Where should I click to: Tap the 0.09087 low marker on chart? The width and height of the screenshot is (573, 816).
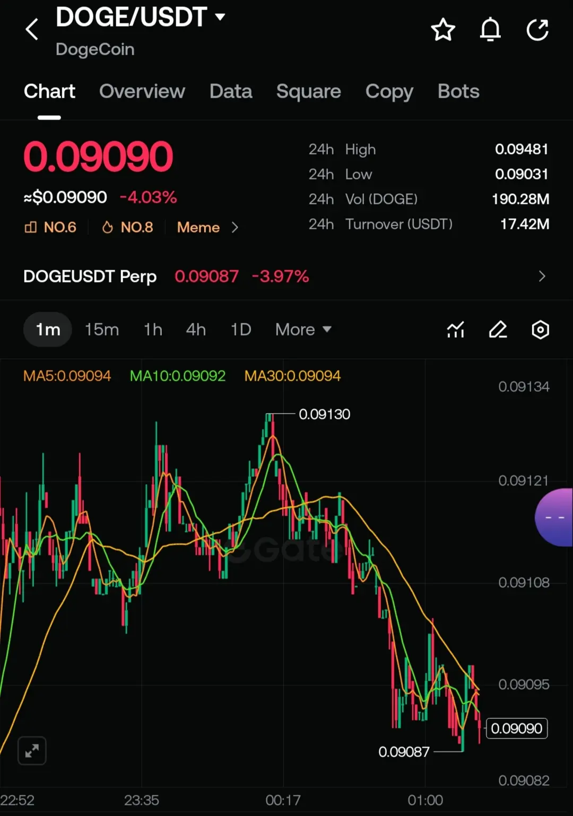pyautogui.click(x=404, y=752)
